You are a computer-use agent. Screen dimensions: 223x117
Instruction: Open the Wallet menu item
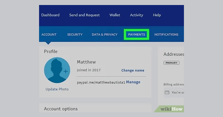[115, 15]
